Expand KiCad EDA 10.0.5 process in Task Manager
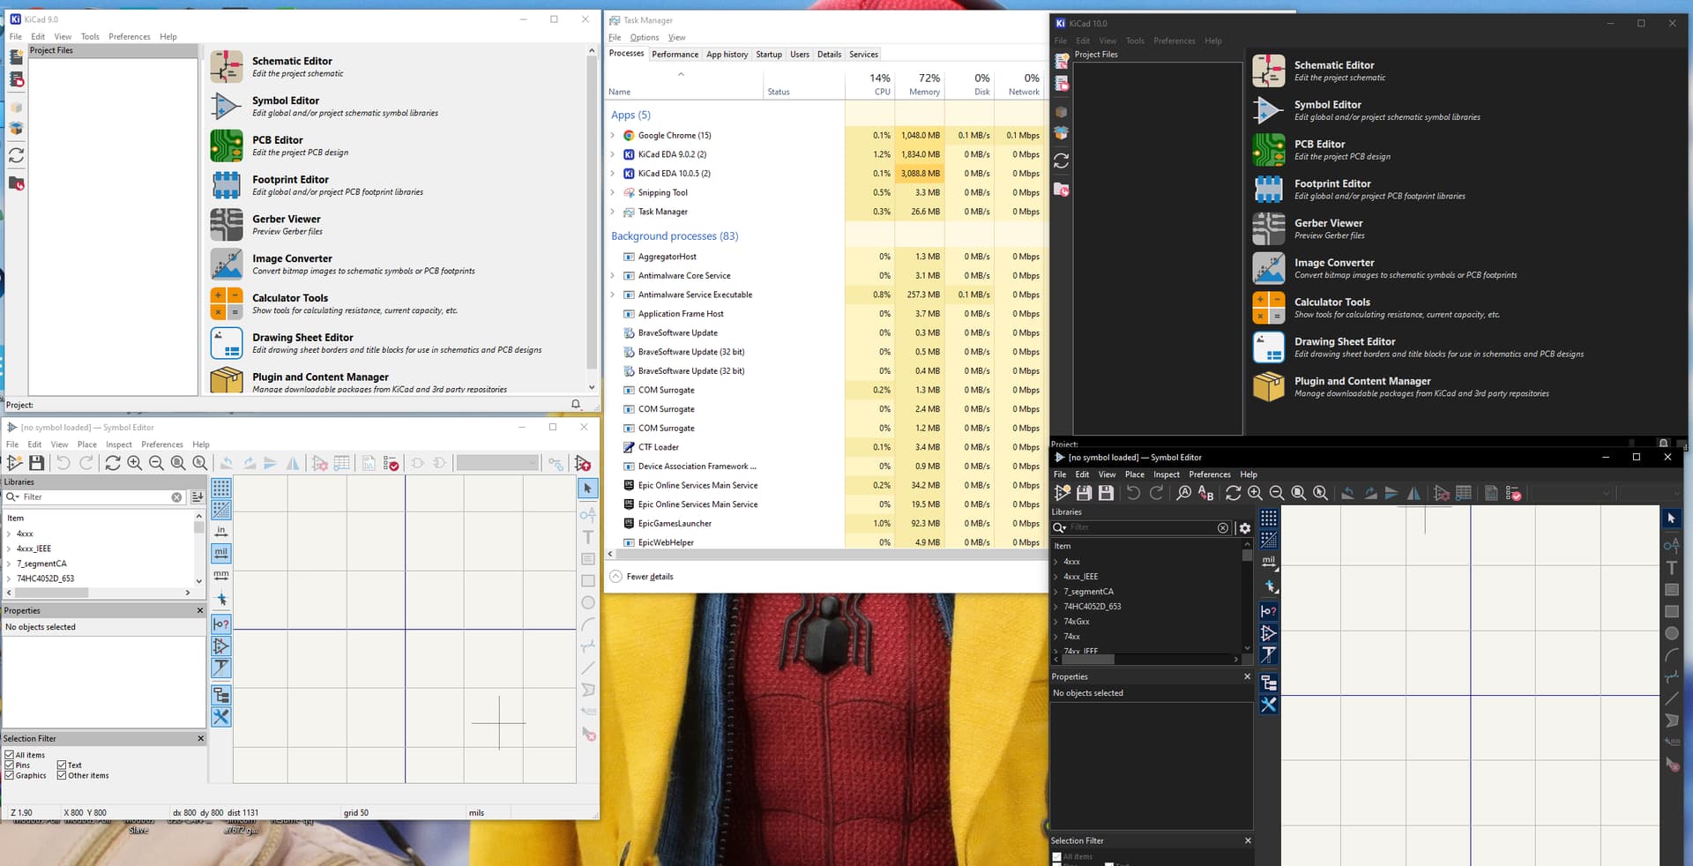This screenshot has height=866, width=1693. 613,174
